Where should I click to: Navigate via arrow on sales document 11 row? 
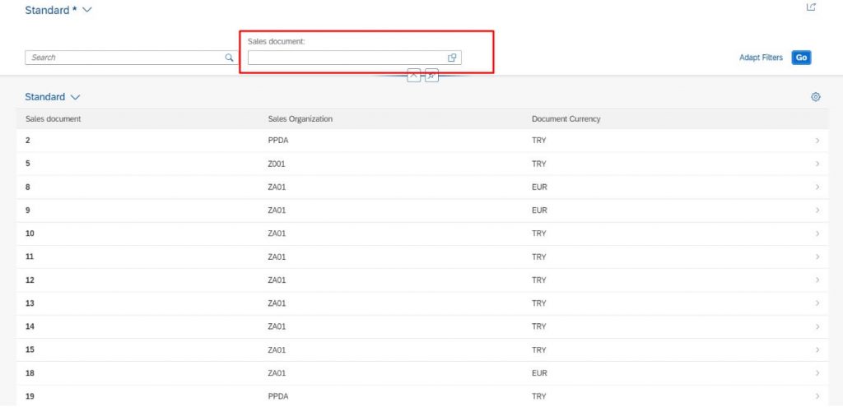pos(817,257)
